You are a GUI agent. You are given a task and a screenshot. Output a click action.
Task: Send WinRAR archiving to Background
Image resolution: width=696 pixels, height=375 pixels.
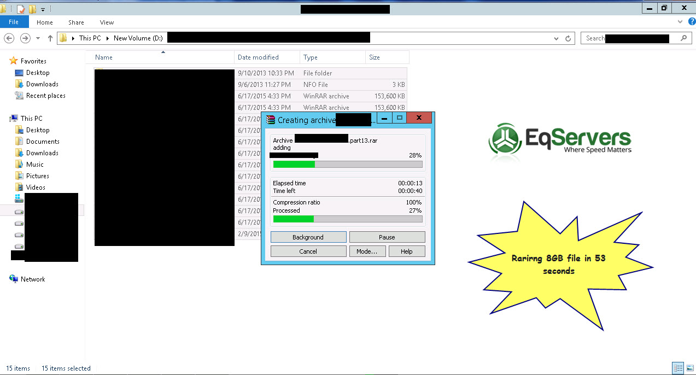coord(308,237)
